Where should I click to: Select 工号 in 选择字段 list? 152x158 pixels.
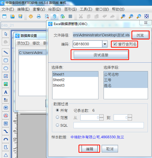pos(126,80)
